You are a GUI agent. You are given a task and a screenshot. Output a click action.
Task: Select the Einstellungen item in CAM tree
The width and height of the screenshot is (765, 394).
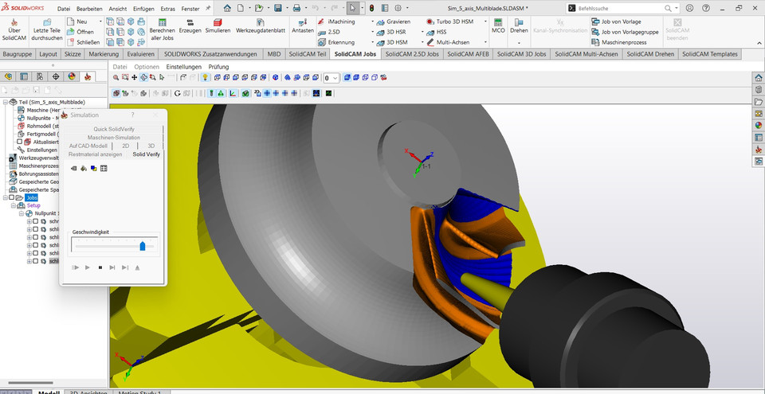click(42, 150)
